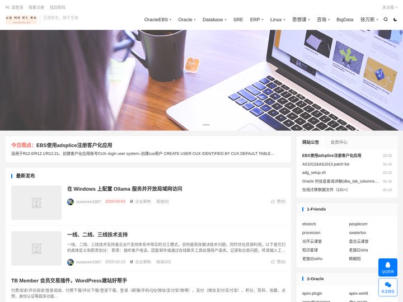Open adg_setup.sh notice
This screenshot has height=302, width=403.
tap(314, 173)
